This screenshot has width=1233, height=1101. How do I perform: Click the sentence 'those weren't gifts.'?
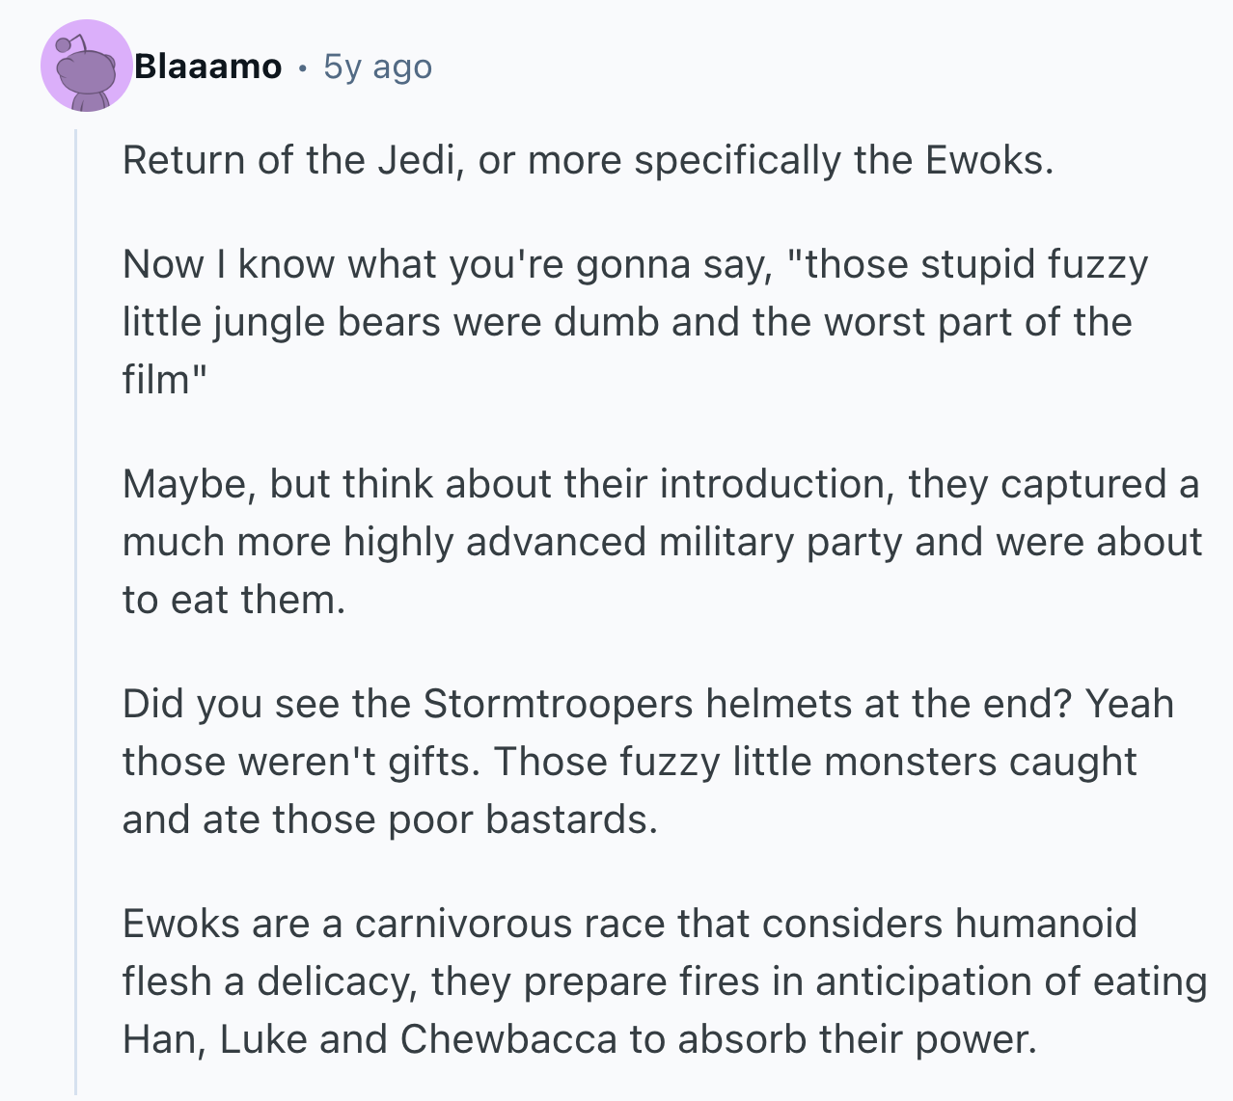301,762
